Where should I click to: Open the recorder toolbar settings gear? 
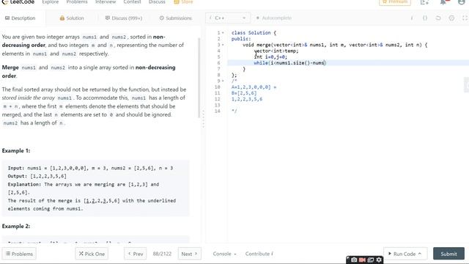pos(379,260)
